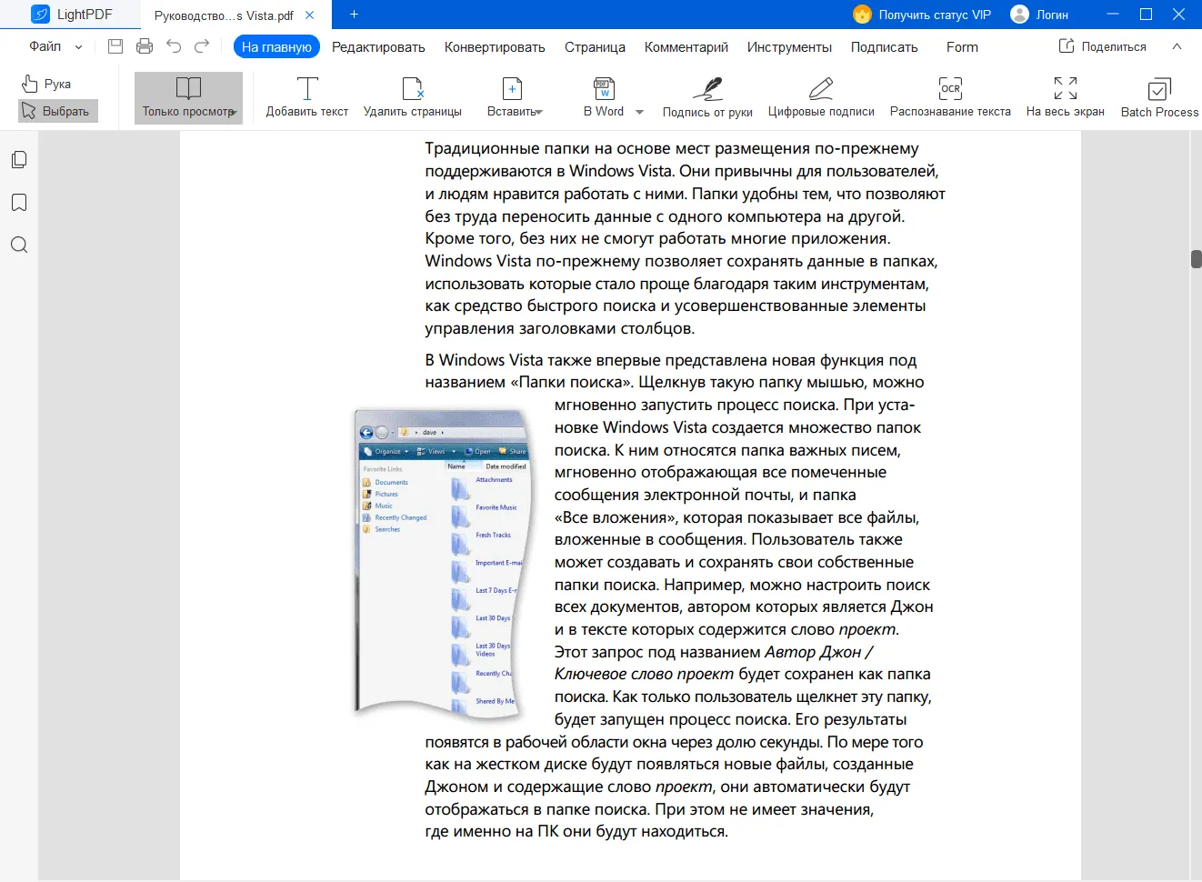Image resolution: width=1202 pixels, height=882 pixels.
Task: Switch to Подписать tab
Action: 885,47
